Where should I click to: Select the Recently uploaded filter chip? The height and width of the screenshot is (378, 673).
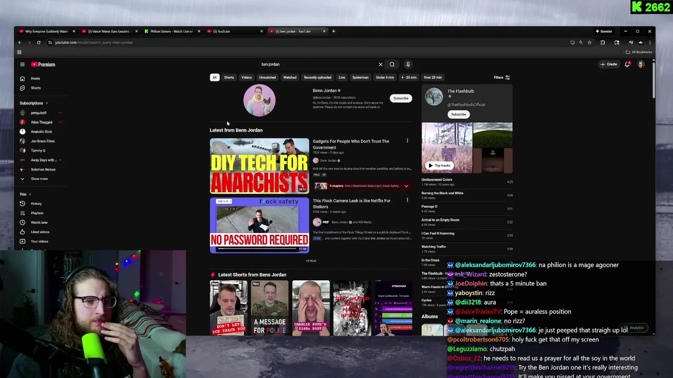(318, 78)
